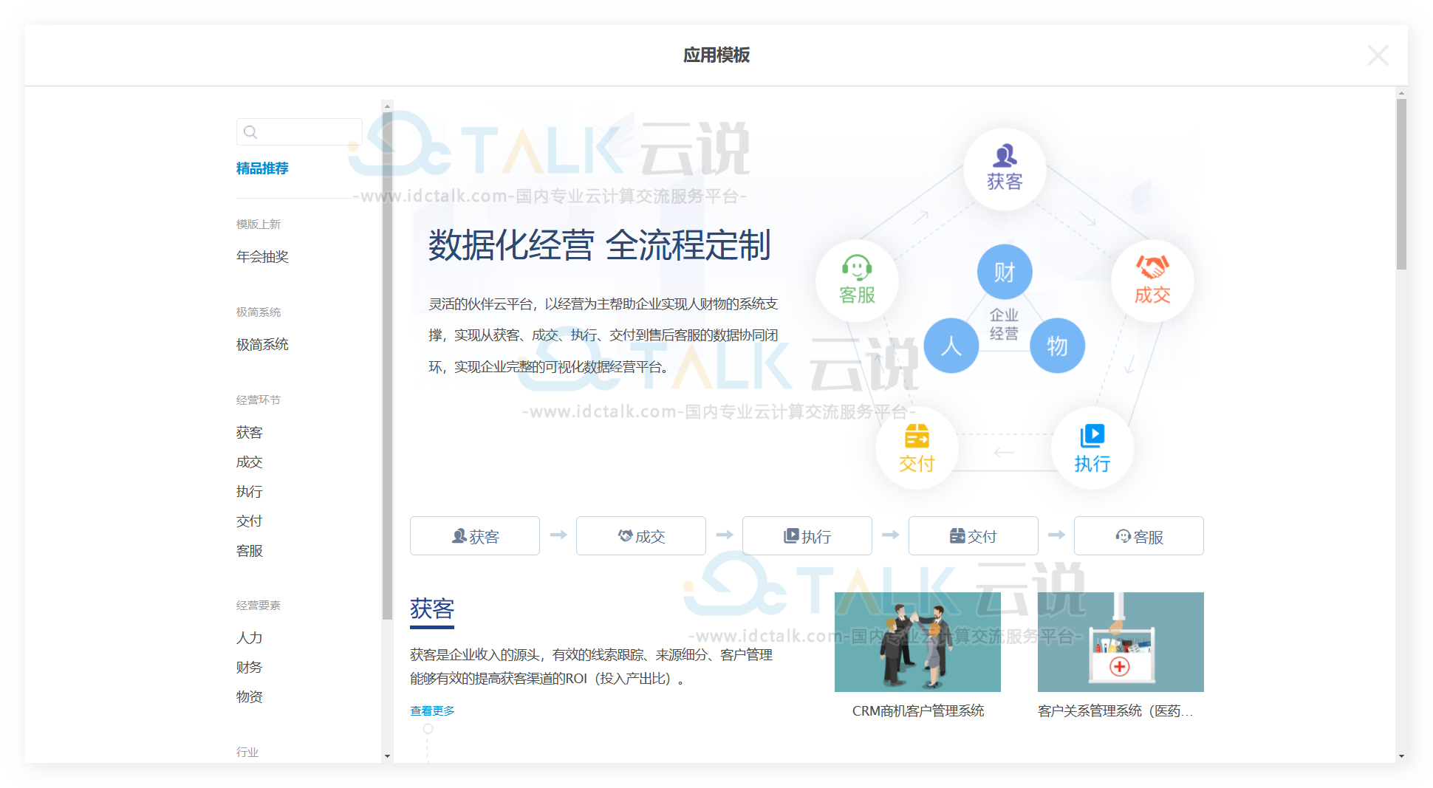The height and width of the screenshot is (788, 1433).
Task: Select 财务 under 经营要素
Action: tap(250, 667)
